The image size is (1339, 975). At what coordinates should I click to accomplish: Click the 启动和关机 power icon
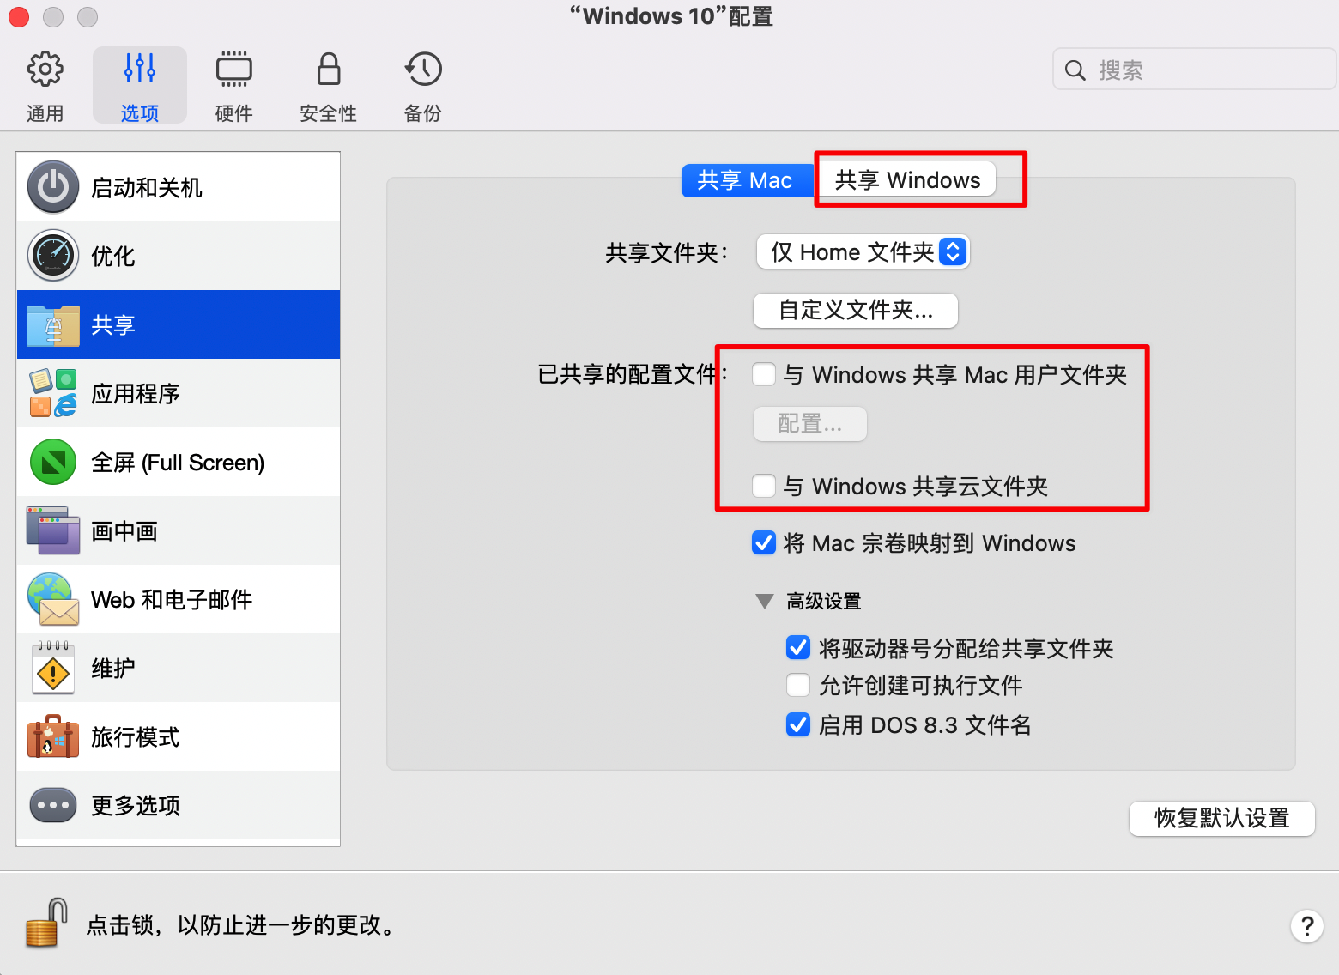click(x=53, y=187)
